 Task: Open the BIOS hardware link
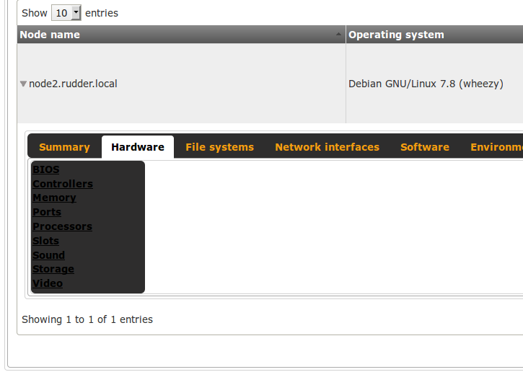tap(46, 169)
